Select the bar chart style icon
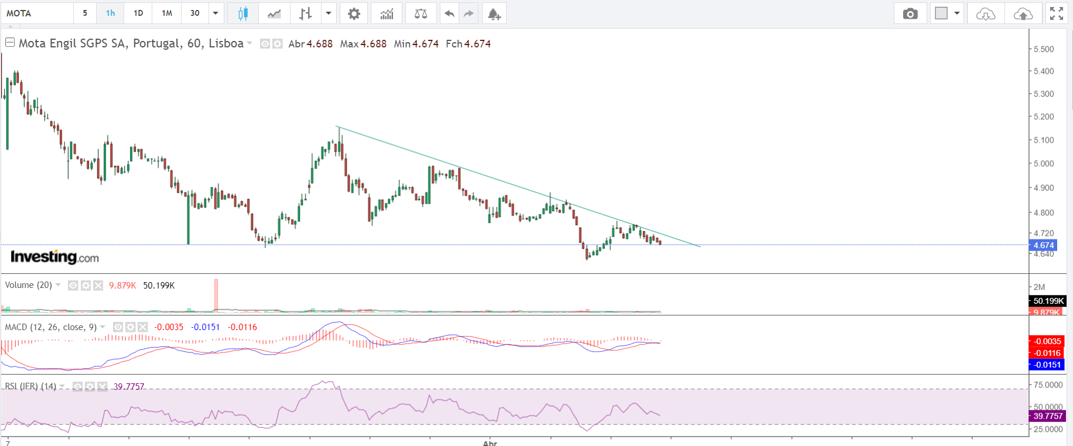 (306, 13)
